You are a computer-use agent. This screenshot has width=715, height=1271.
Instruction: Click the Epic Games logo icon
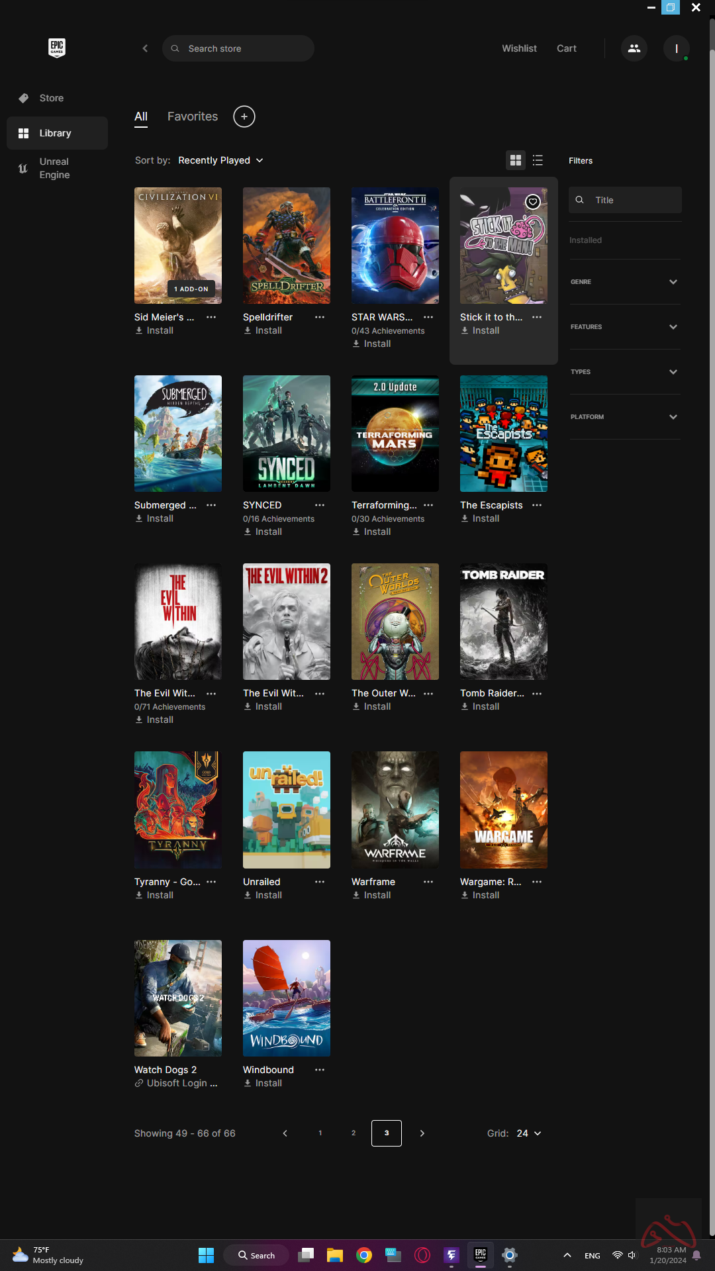click(x=57, y=48)
